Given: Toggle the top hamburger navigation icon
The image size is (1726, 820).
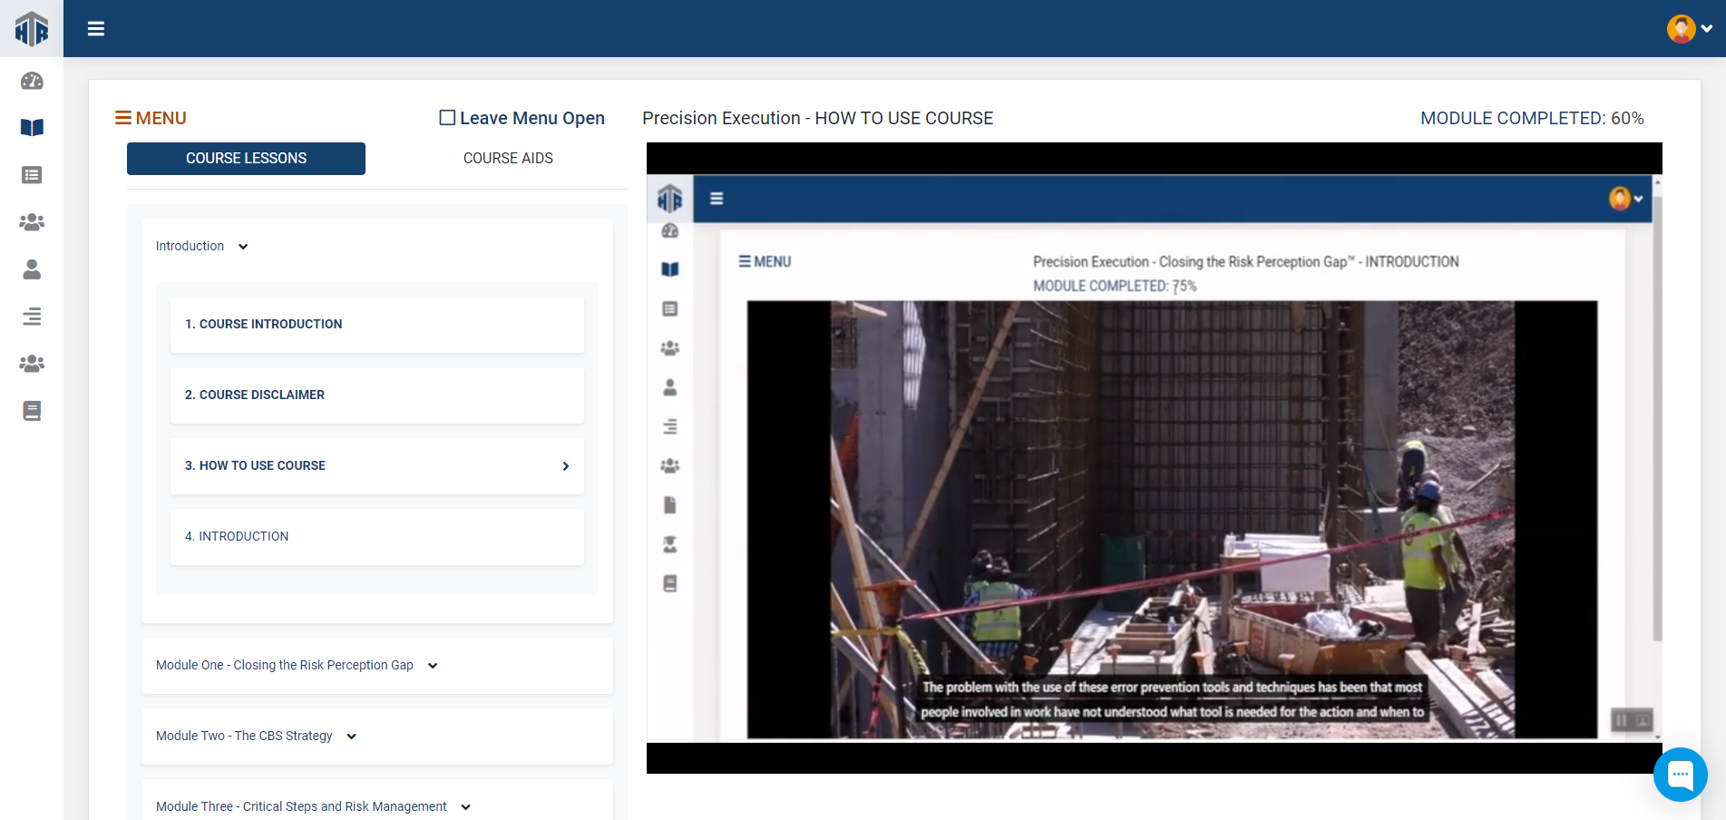Looking at the screenshot, I should tap(96, 29).
